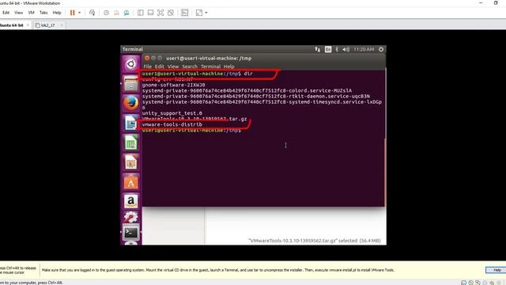Viewport: 506px width, 285px height.
Task: Enter full screen mode from VMware toolbar
Action: pyautogui.click(x=160, y=13)
